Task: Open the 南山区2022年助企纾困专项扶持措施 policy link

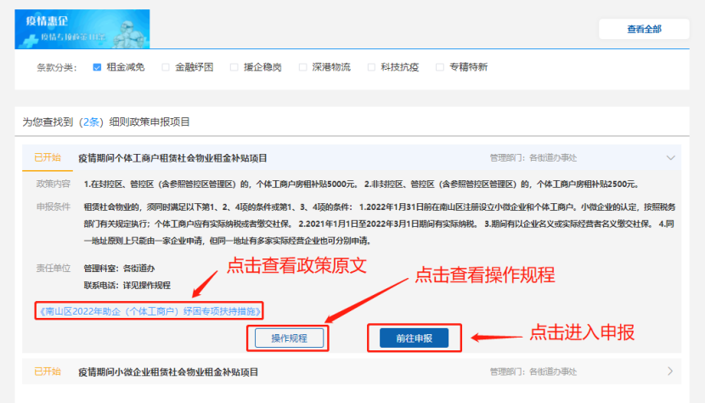Action: [x=149, y=311]
